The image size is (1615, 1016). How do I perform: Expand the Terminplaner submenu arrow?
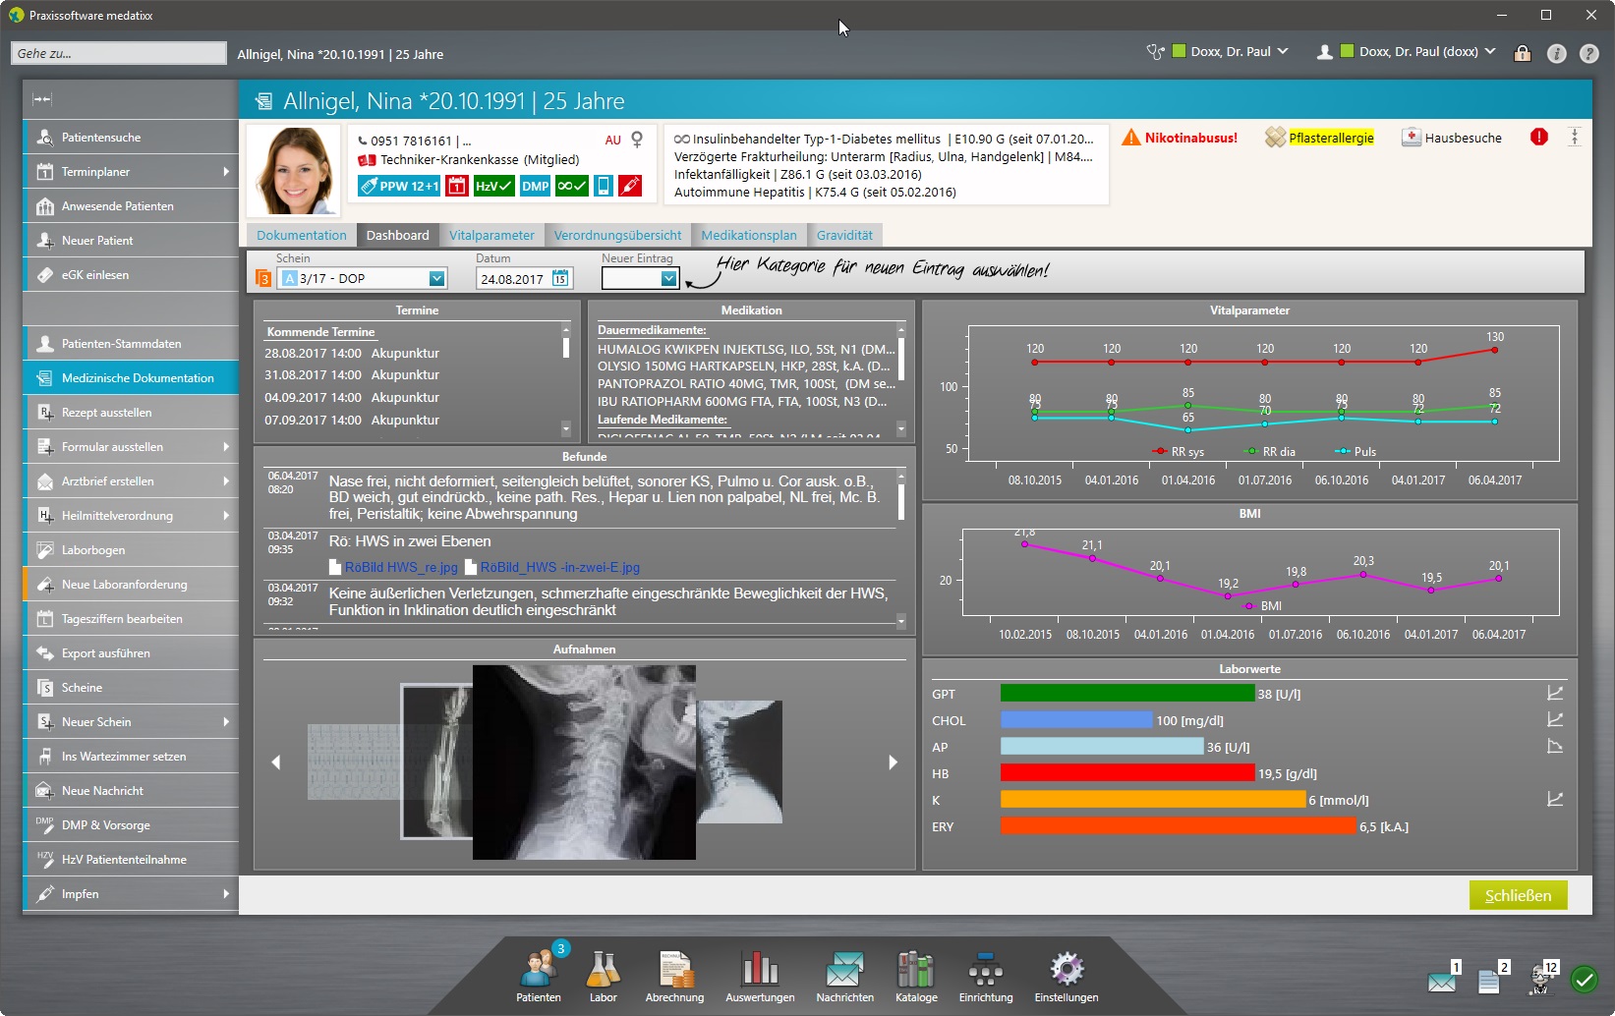click(x=226, y=172)
